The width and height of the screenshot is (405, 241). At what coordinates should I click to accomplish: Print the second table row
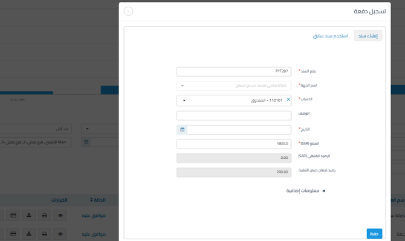point(44,234)
